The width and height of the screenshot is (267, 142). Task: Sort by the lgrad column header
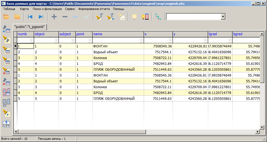pos(220,34)
